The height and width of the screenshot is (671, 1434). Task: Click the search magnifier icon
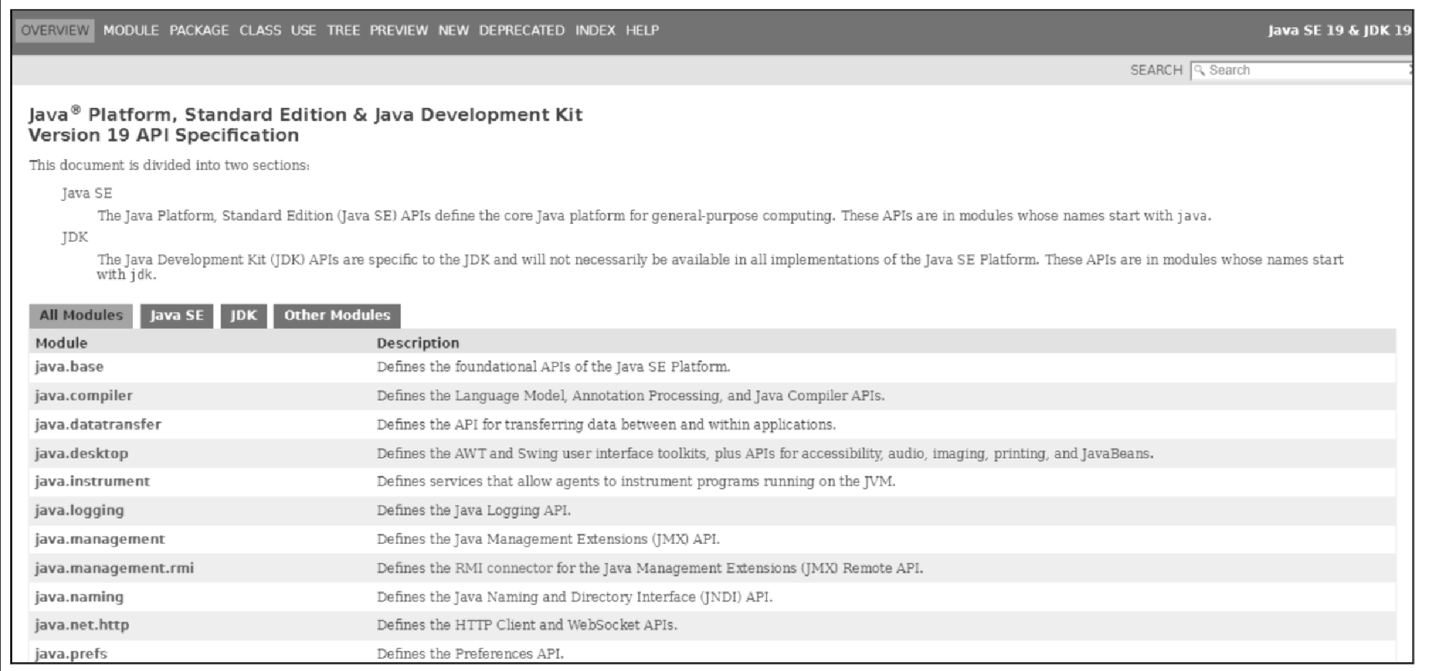[x=1200, y=70]
